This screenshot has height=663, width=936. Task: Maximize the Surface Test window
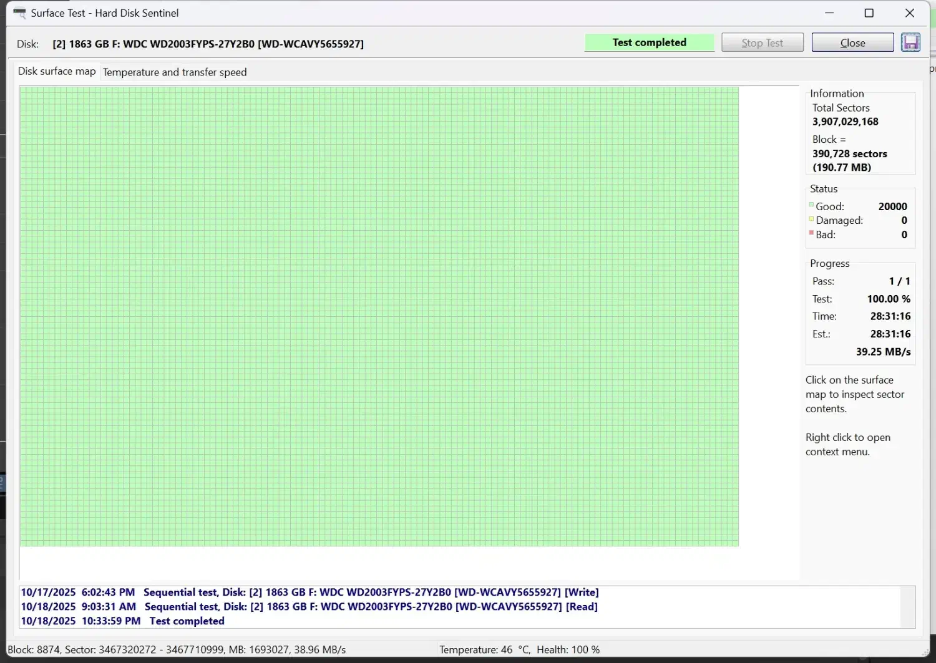869,13
